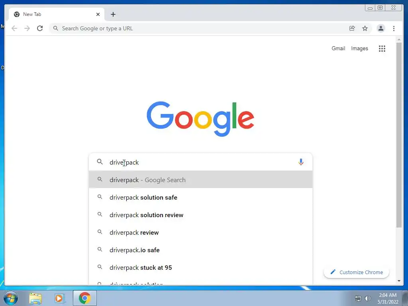
Task: Click the Chrome taskbar icon
Action: 85,298
